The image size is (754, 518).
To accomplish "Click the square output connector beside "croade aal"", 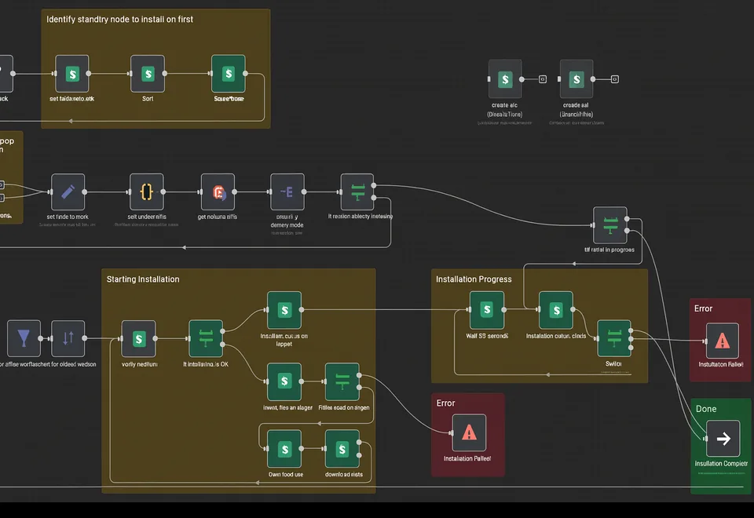I will point(614,79).
